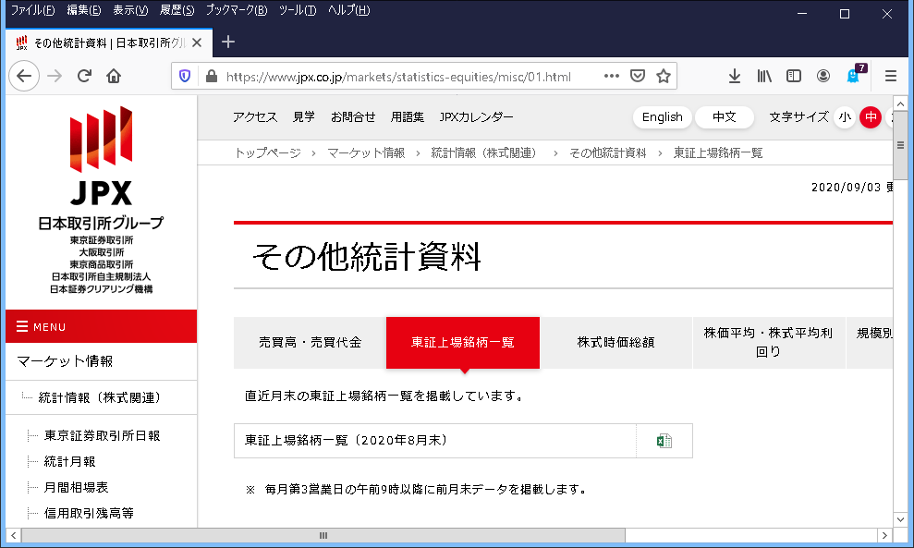This screenshot has width=914, height=548.
Task: Go to the browser home page
Action: tap(113, 76)
